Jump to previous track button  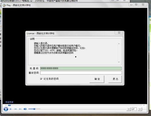pyautogui.click(x=15, y=109)
